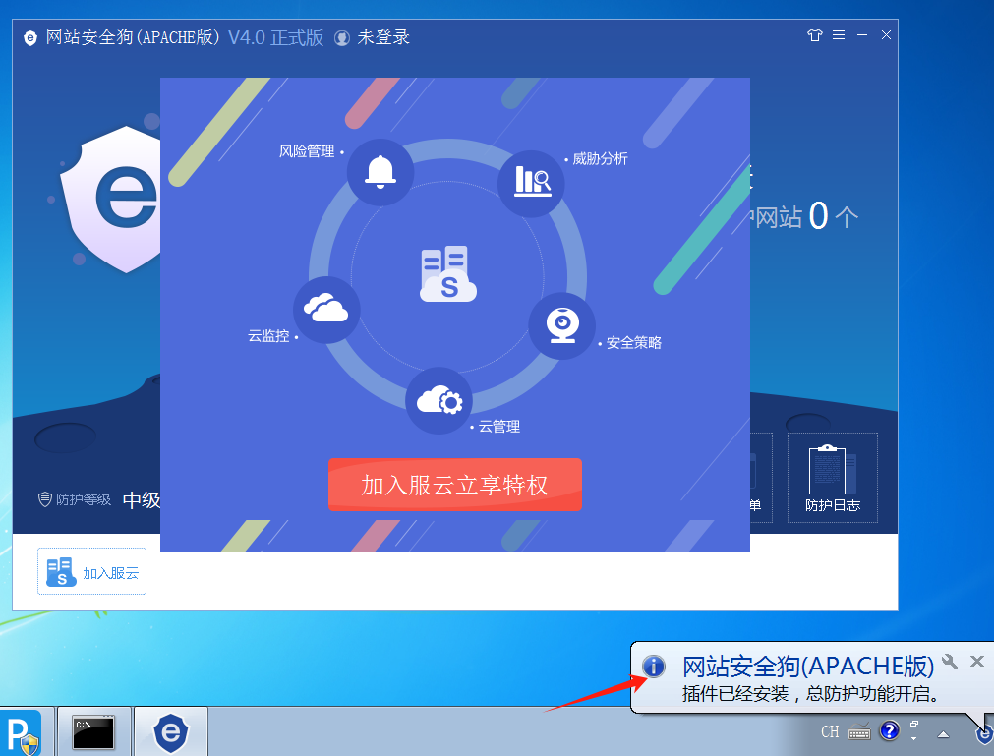This screenshot has height=756, width=994.
Task: Click the 云监控 label
Action: coord(268,336)
